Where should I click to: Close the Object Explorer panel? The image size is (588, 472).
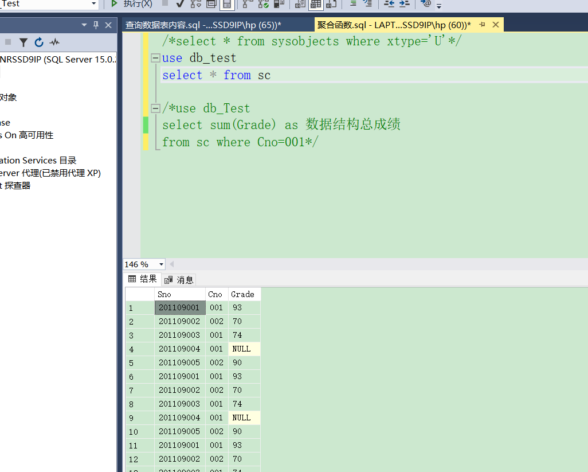pos(108,25)
